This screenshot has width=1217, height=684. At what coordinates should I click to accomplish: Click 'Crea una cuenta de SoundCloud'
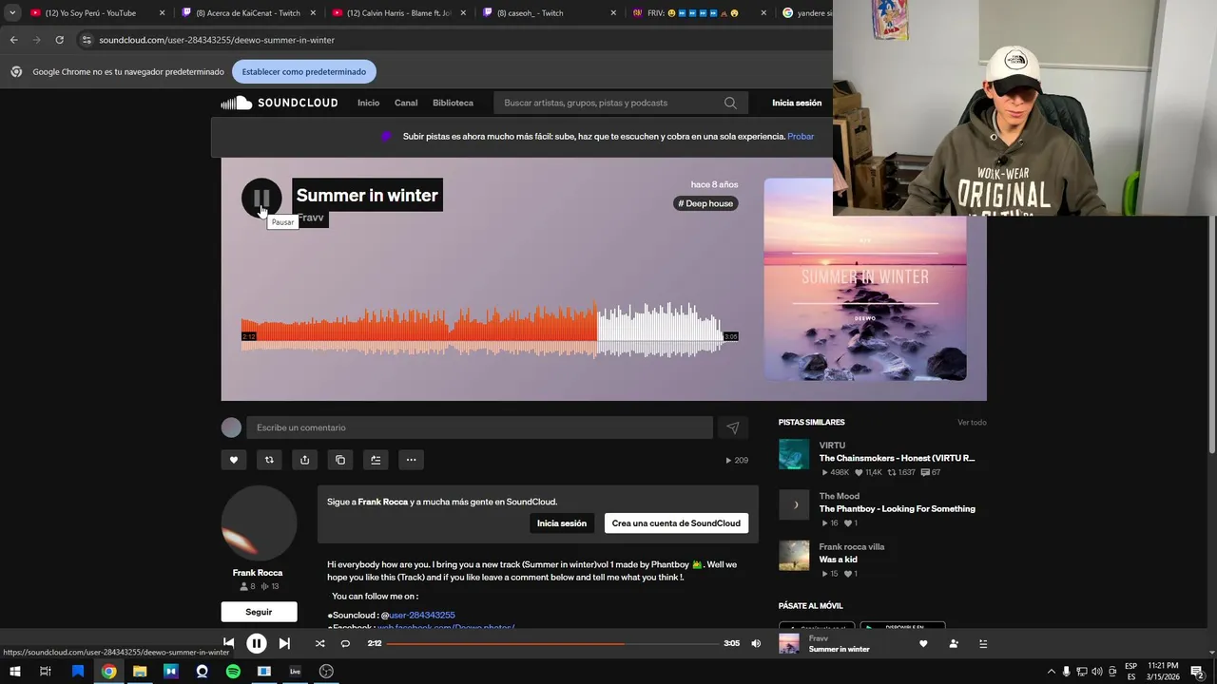coord(676,523)
